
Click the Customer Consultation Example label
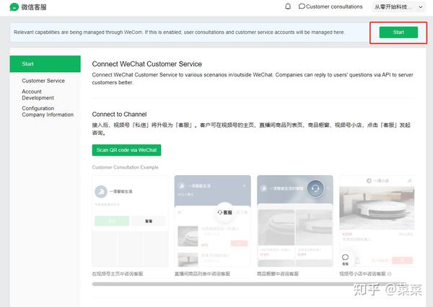[126, 167]
